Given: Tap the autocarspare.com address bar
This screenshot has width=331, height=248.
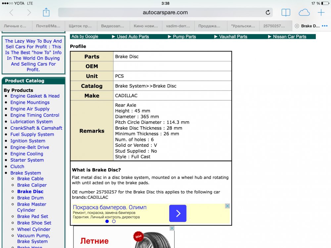Looking at the screenshot, I should coord(165,13).
